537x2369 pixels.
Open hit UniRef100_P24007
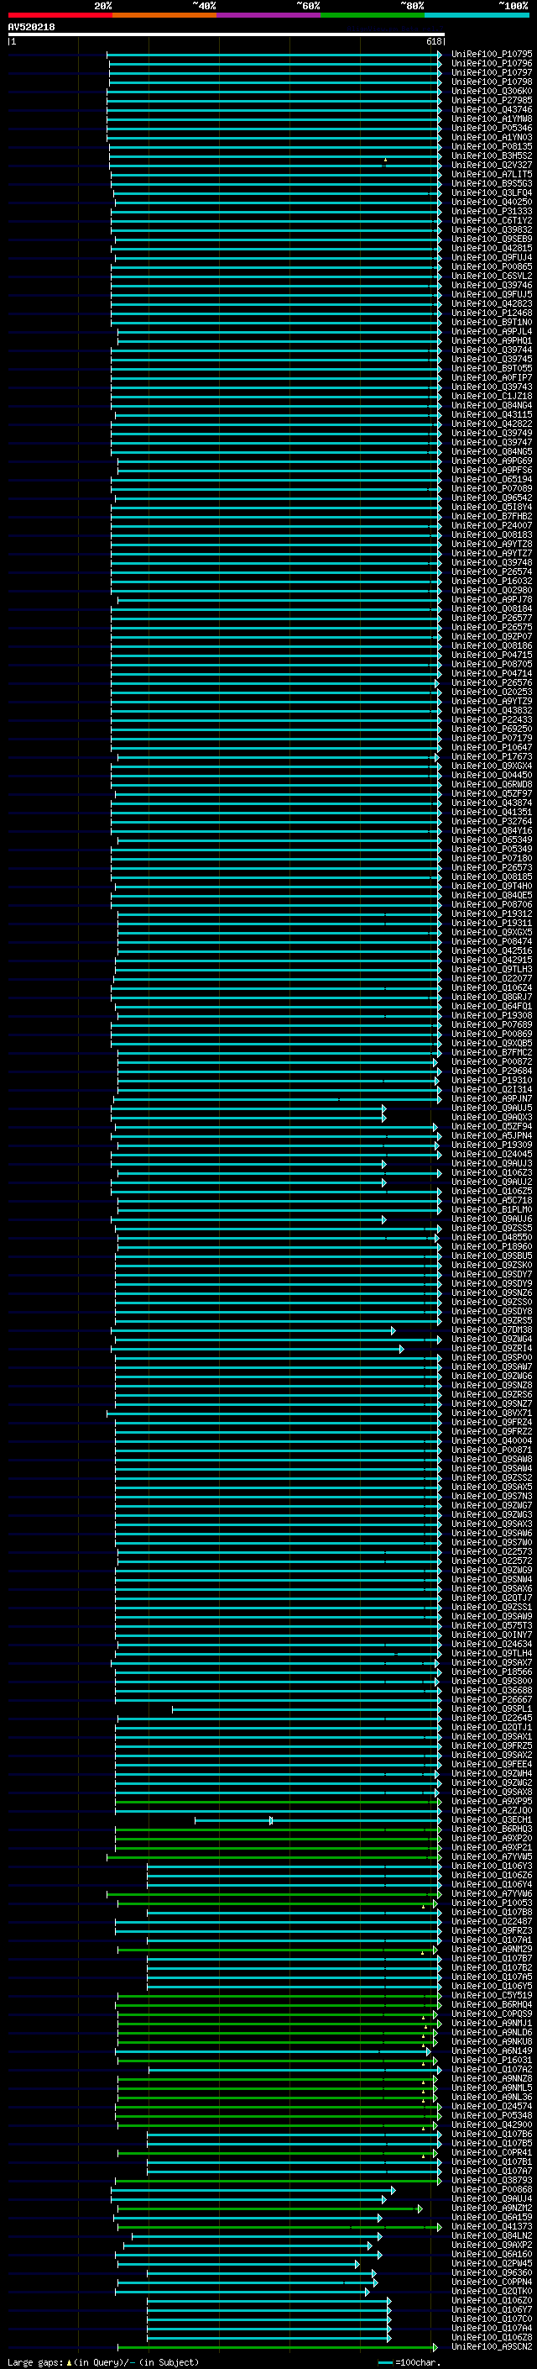click(492, 525)
